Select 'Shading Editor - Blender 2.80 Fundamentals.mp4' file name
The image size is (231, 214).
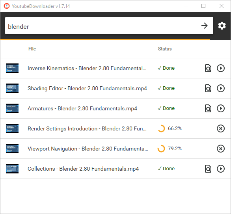87,88
